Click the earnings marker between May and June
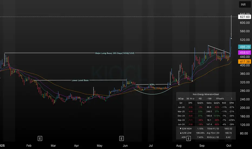 tap(121, 139)
